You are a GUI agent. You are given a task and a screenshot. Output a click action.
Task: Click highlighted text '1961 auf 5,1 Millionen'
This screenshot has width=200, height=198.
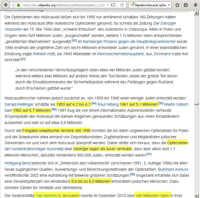139,104
